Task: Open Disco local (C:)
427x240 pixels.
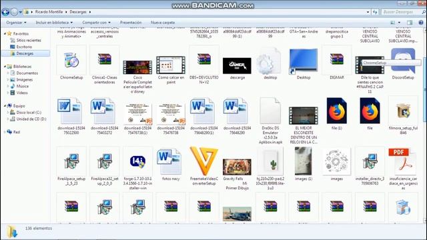Action: (x=29, y=113)
